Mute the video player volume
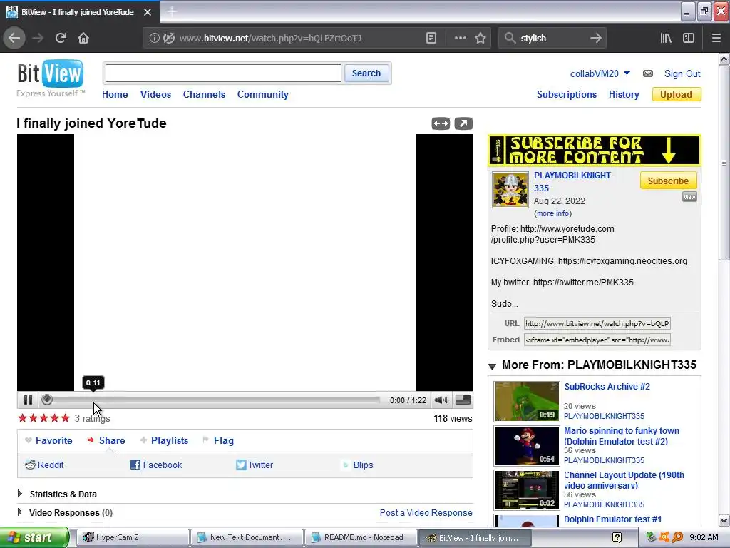Viewport: 730px width, 548px height. coord(441,400)
